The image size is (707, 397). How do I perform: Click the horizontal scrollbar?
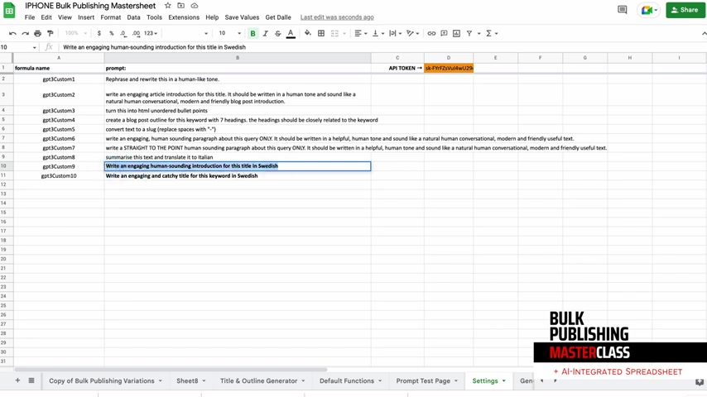[x=171, y=370]
